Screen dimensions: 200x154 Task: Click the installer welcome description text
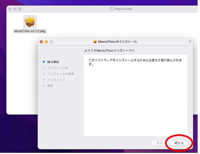[135, 62]
